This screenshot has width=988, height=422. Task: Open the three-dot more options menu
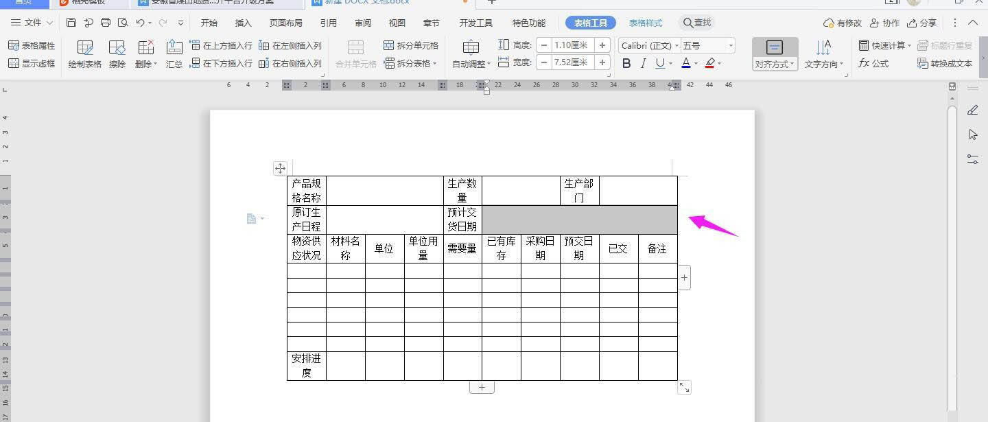coord(954,23)
